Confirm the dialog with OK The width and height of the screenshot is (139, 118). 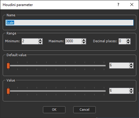pyautogui.click(x=54, y=110)
